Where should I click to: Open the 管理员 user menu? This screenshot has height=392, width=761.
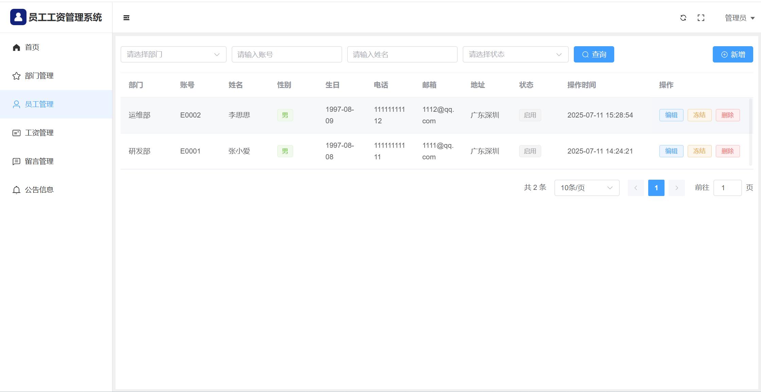[739, 18]
